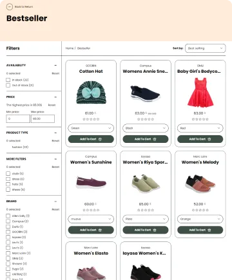Screen dimensions: 232x280
Task: Open Women's Melody color dropdown showing Orange
Action: (200, 219)
